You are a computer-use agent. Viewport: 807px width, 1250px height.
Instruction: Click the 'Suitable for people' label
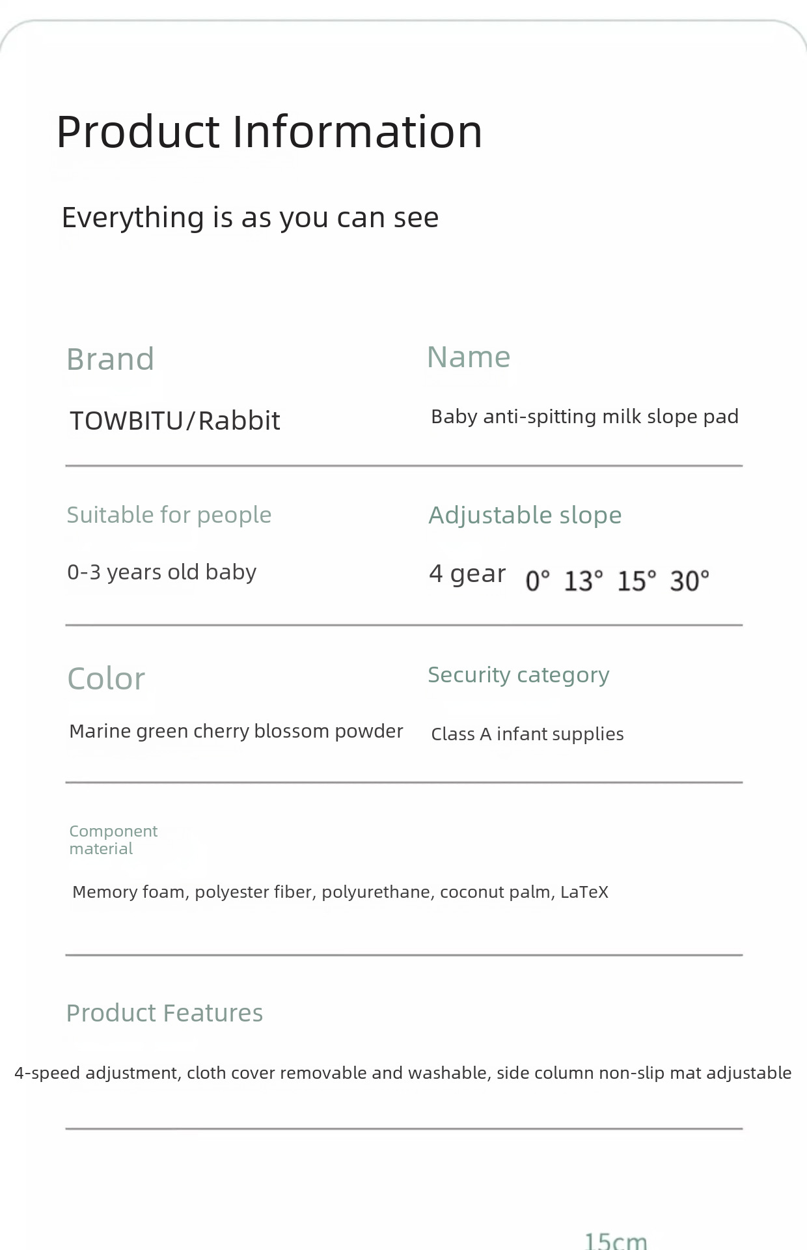(169, 515)
